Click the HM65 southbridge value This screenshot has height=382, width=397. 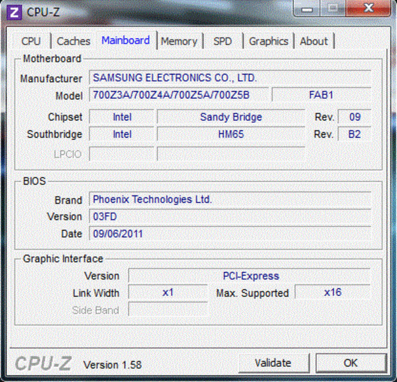[x=231, y=134]
